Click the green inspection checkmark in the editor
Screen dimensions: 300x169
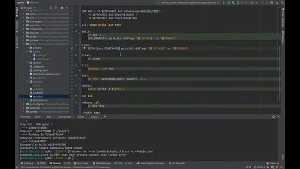coord(278,8)
